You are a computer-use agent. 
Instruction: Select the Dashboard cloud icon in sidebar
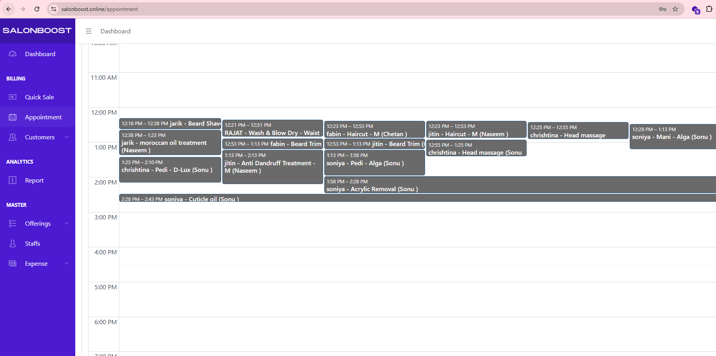(x=13, y=54)
